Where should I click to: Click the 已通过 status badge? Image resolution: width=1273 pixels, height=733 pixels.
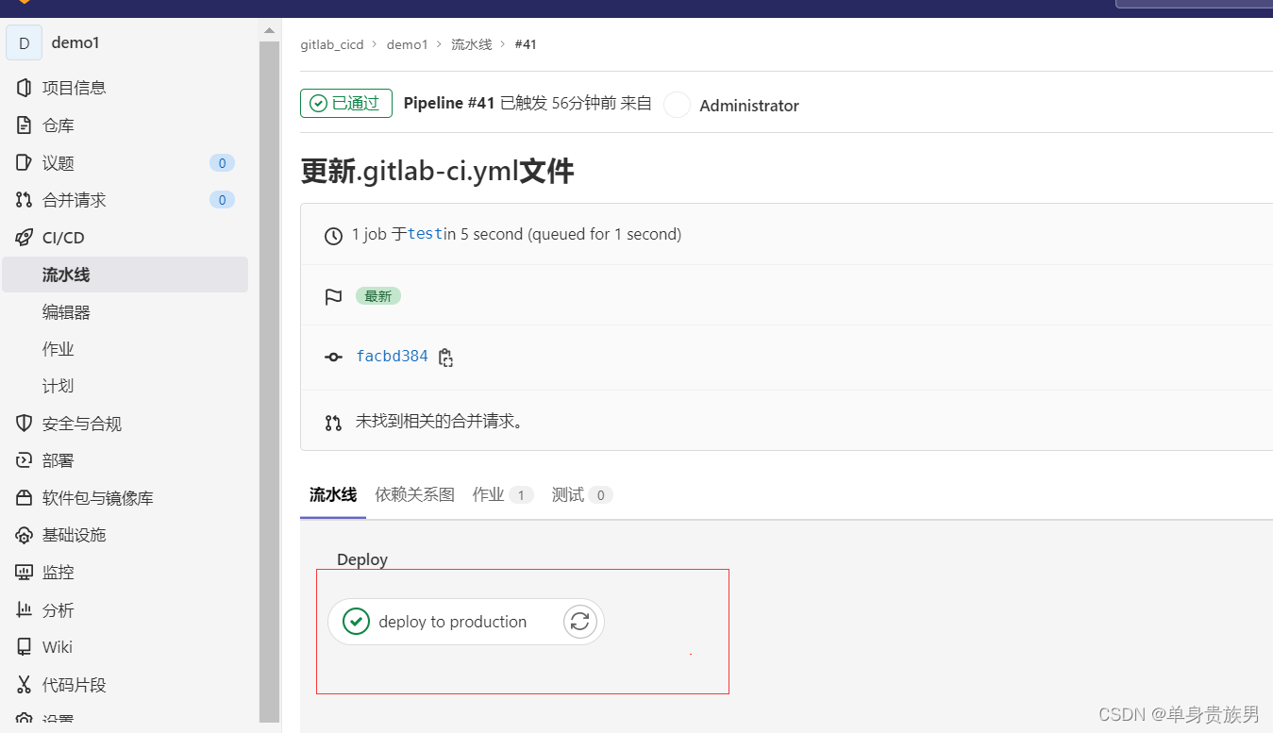(x=345, y=104)
